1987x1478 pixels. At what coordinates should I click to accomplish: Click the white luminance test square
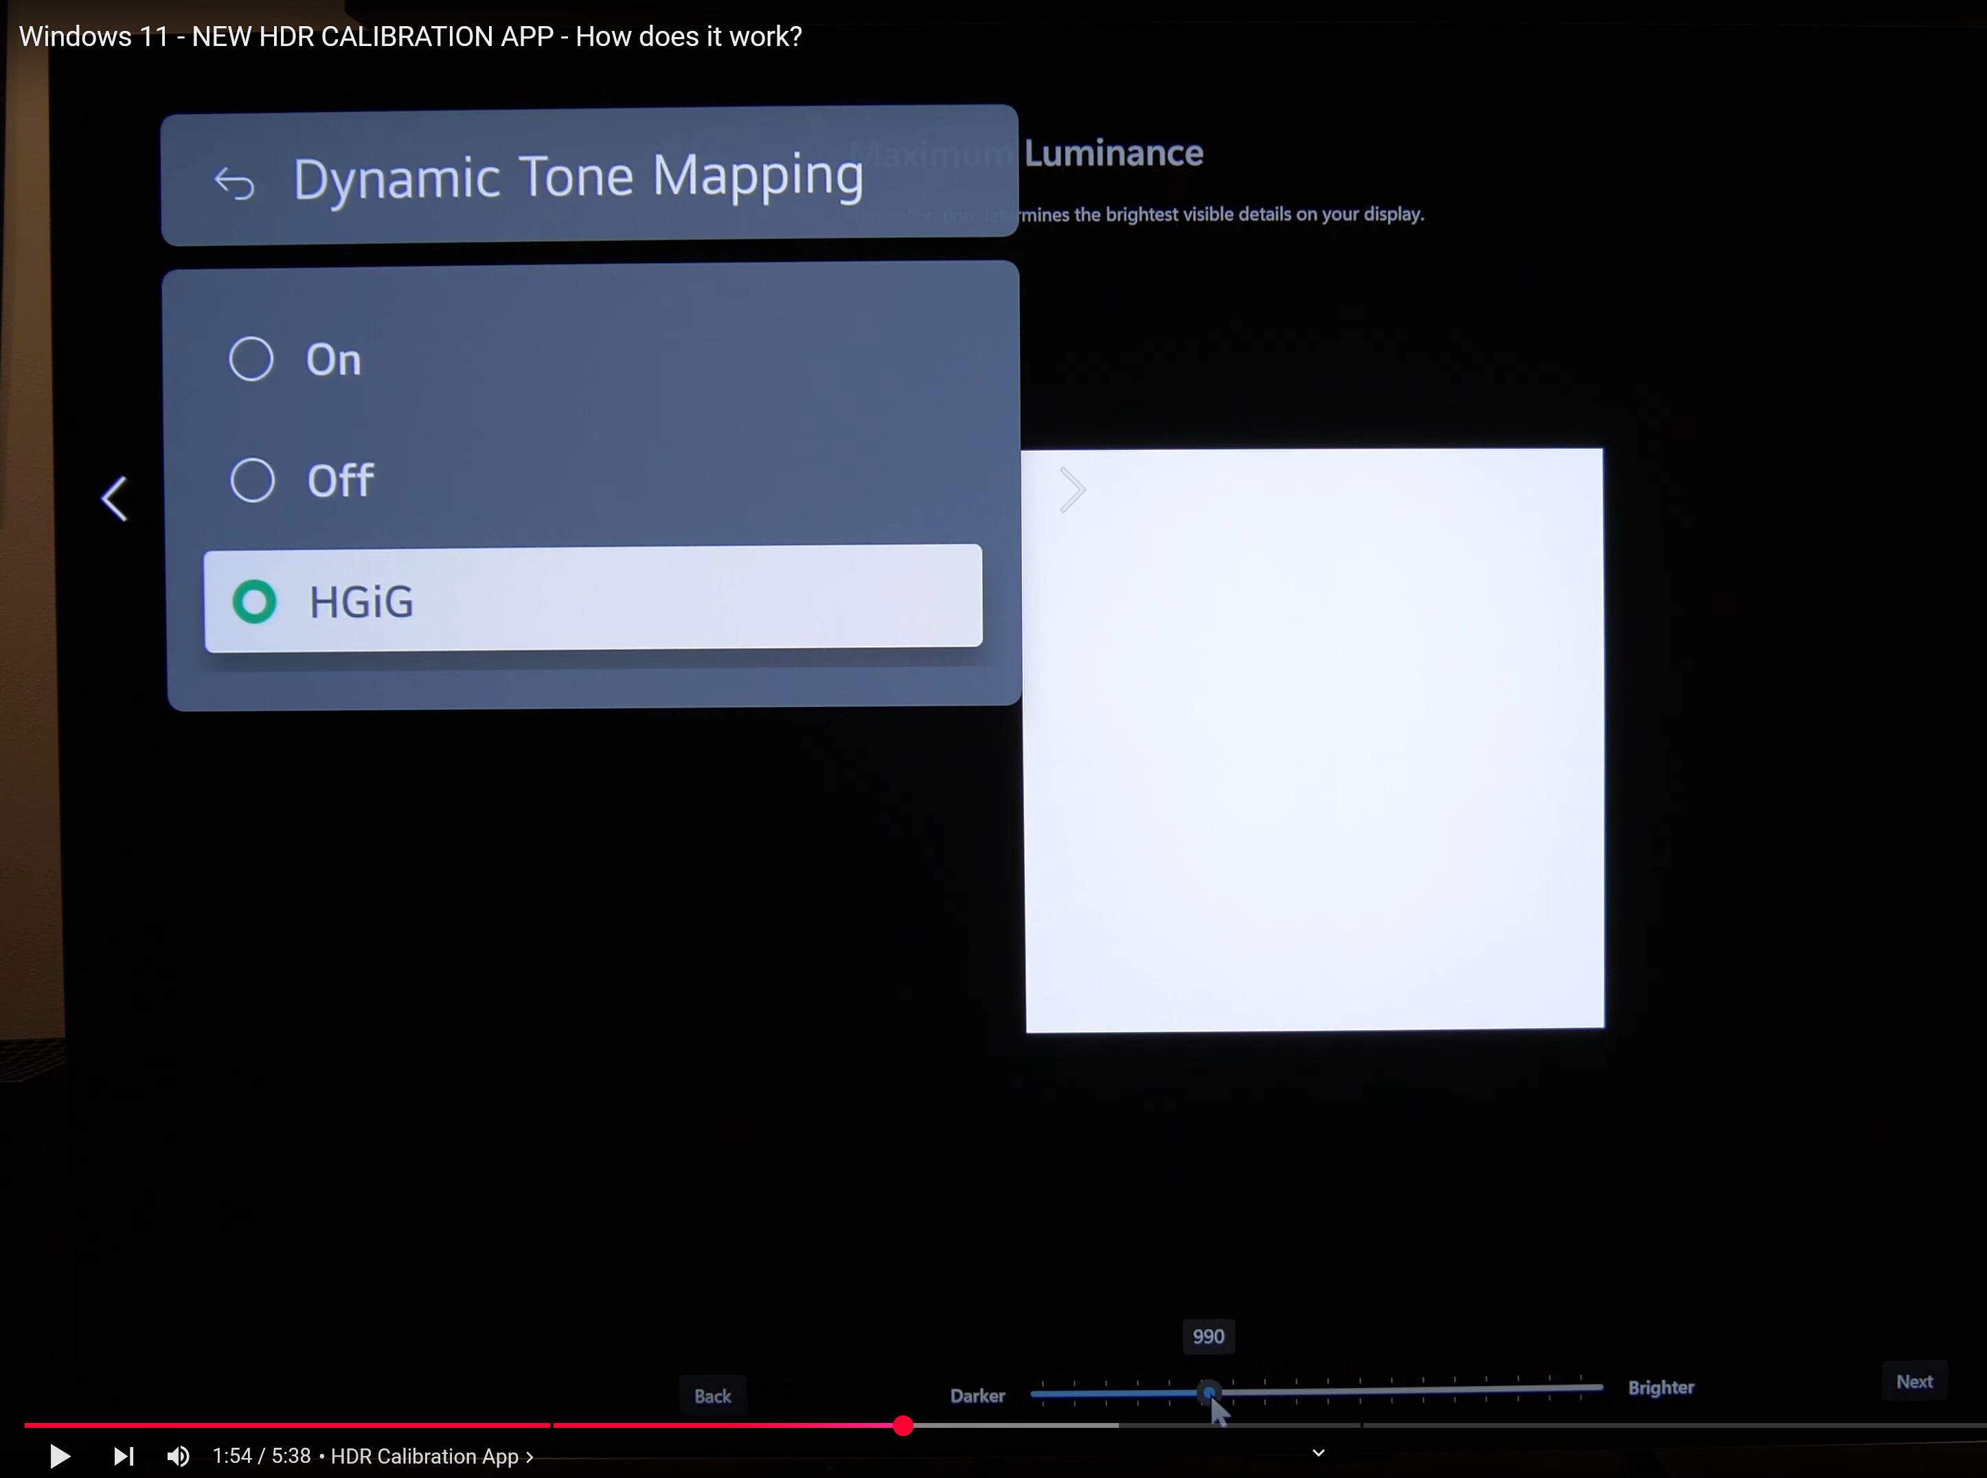click(x=1314, y=740)
